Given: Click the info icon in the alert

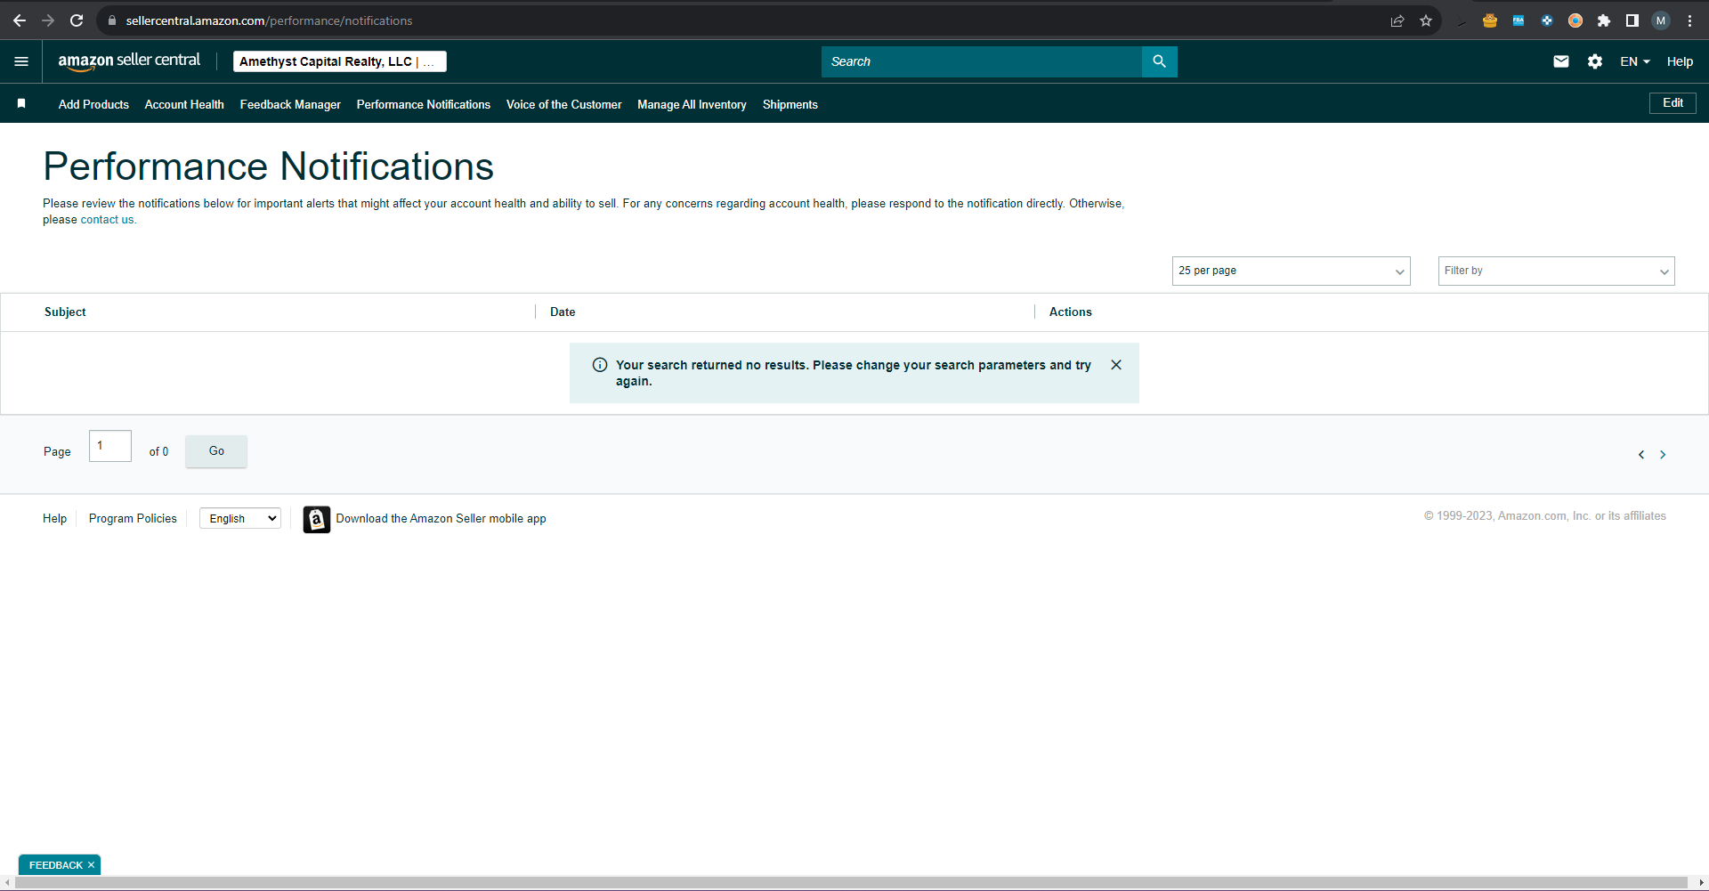Looking at the screenshot, I should pos(600,365).
